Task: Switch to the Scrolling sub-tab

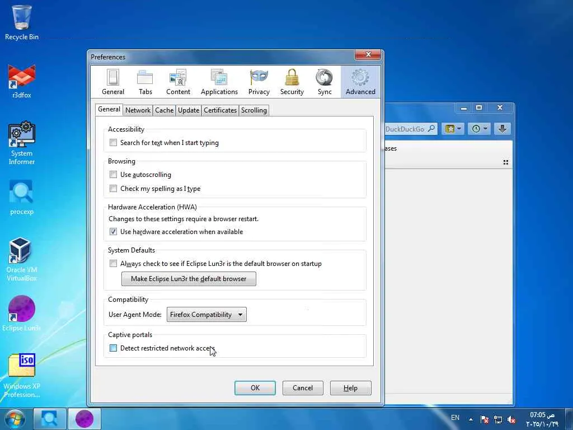Action: [253, 110]
